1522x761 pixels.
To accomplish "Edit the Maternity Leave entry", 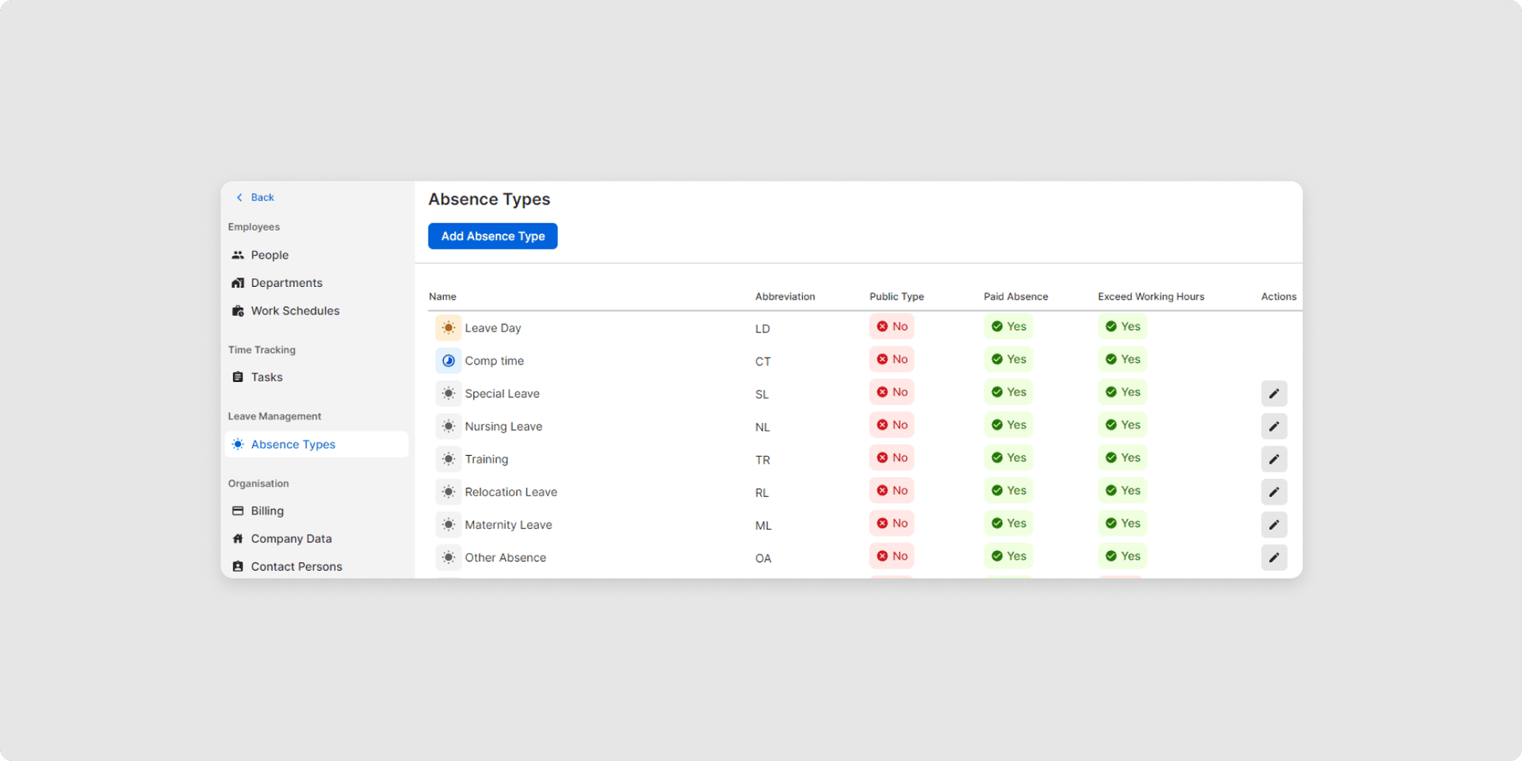I will 1274,525.
